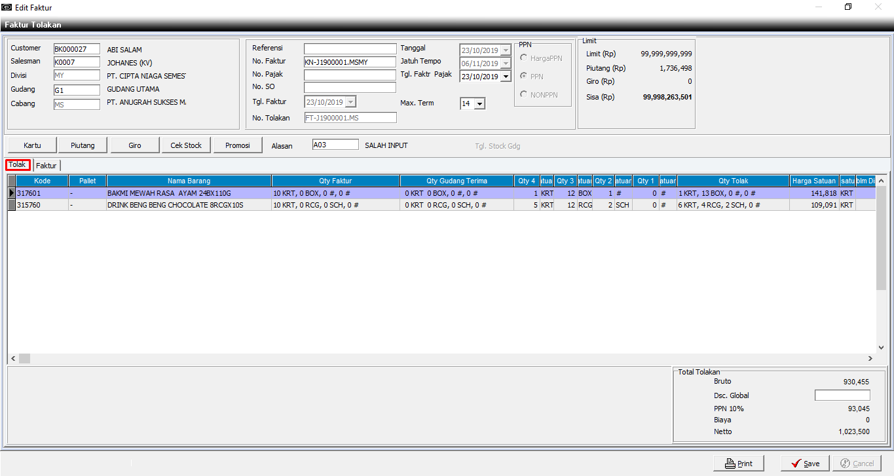Viewport: 894px width, 476px height.
Task: Switch to the Faktur tab
Action: tap(47, 166)
